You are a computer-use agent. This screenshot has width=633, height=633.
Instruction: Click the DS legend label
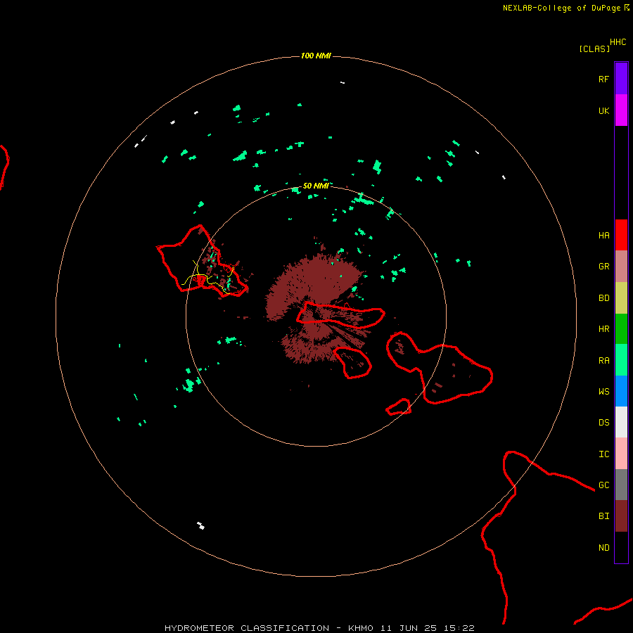(x=603, y=422)
